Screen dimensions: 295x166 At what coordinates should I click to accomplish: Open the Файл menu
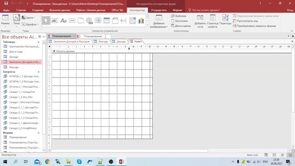(6, 10)
